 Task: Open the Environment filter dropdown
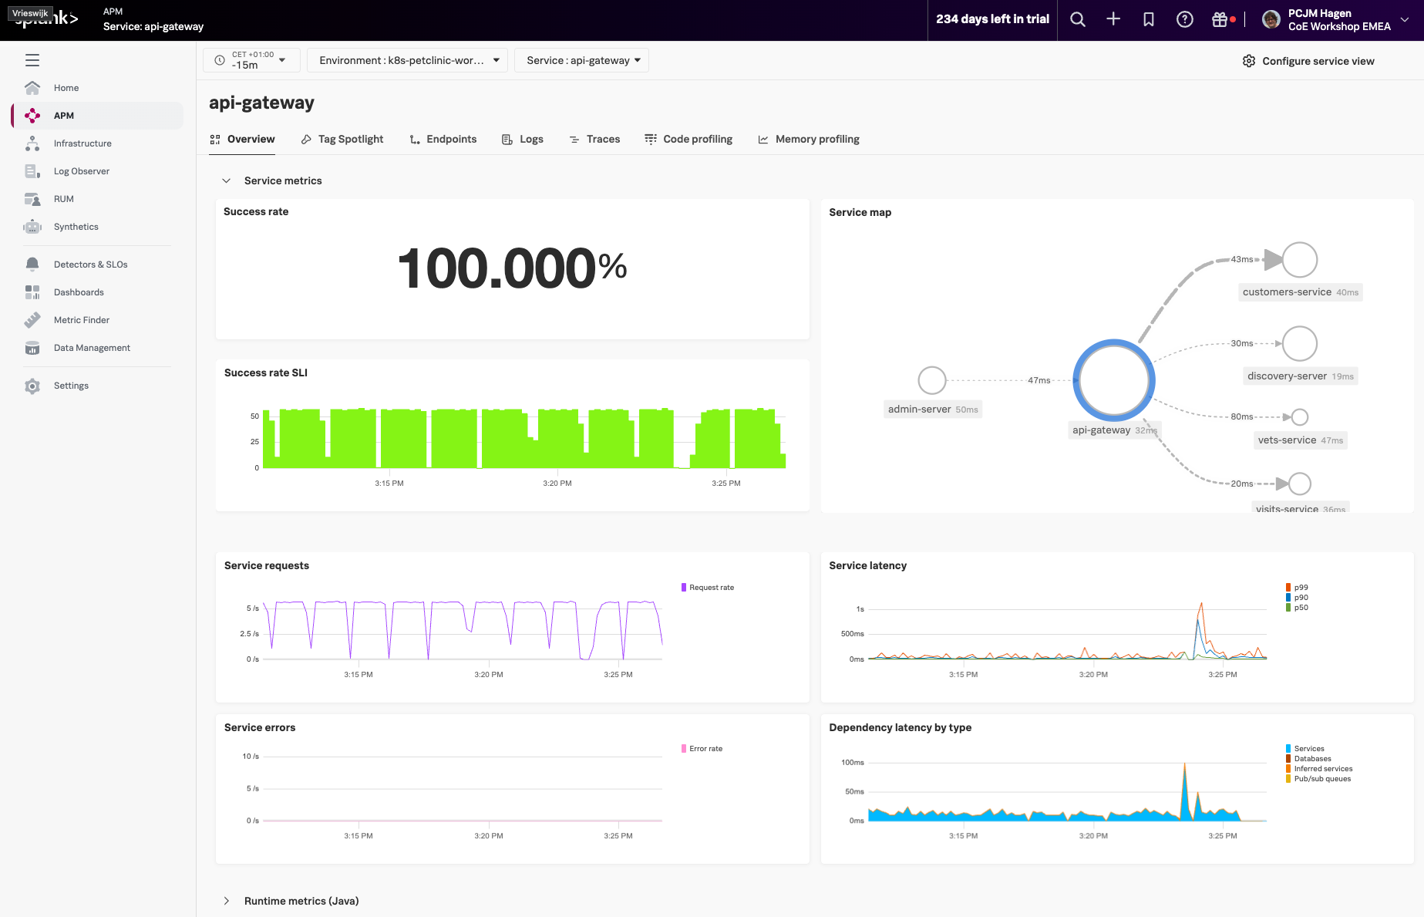(x=407, y=60)
